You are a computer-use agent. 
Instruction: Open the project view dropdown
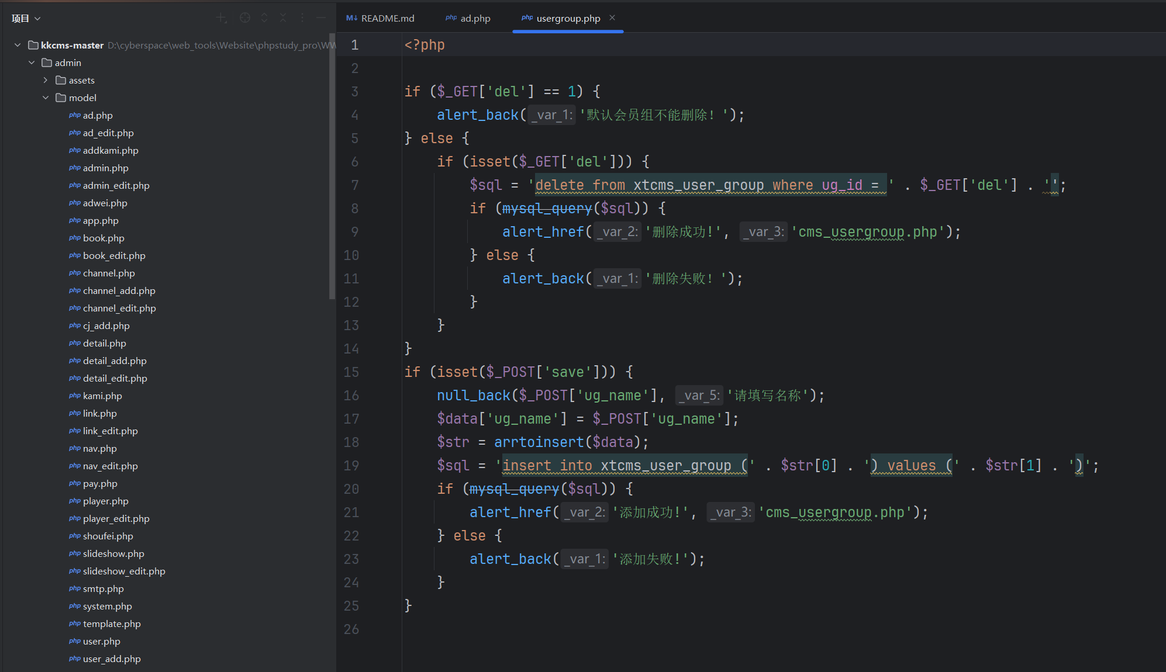26,18
